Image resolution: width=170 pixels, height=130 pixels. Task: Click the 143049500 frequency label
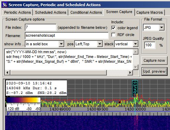pyautogui.click(x=98, y=109)
